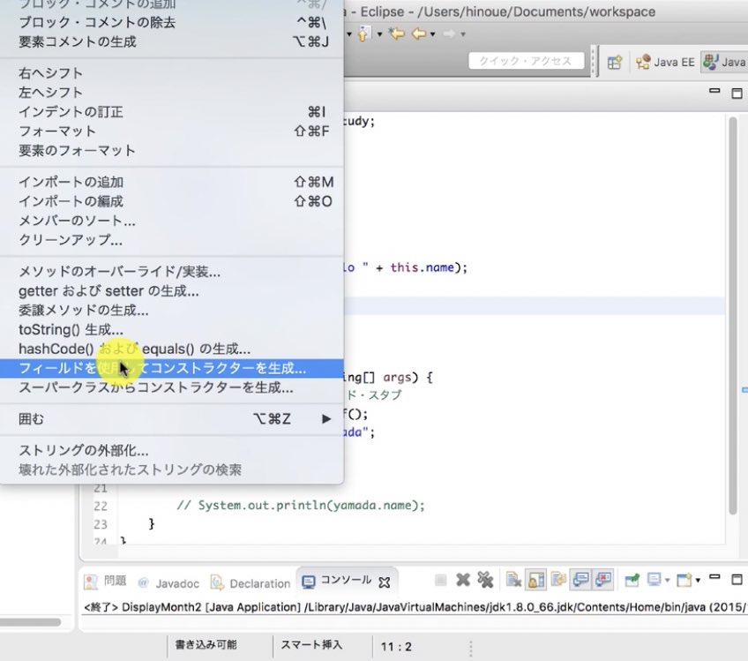Switch to the Declaration tab
The image size is (748, 661).
[x=251, y=583]
